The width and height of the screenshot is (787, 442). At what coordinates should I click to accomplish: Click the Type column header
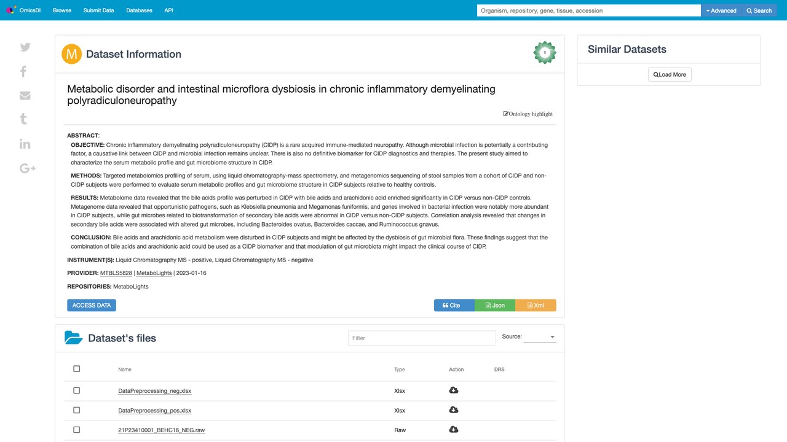point(400,370)
